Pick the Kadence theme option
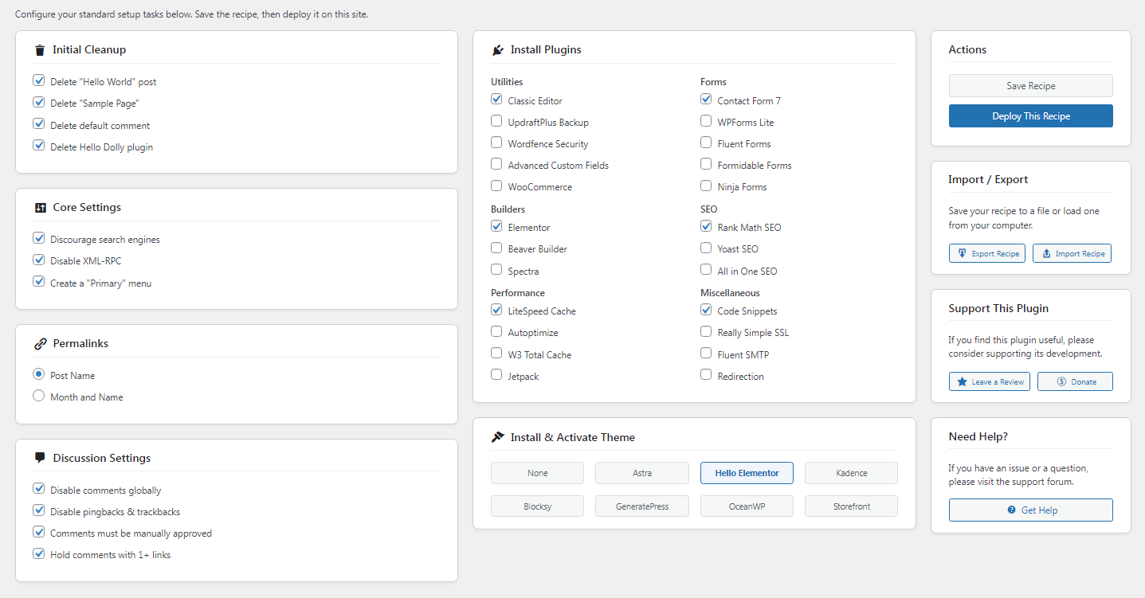The image size is (1145, 598). click(851, 473)
